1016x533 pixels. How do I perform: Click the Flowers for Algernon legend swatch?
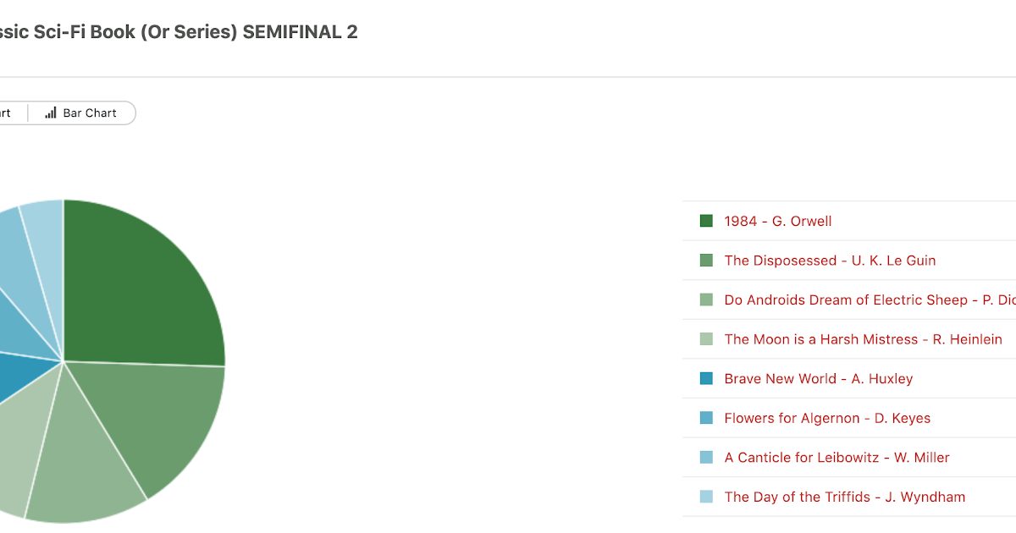click(x=706, y=418)
